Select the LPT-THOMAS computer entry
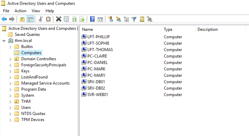 click(100, 50)
